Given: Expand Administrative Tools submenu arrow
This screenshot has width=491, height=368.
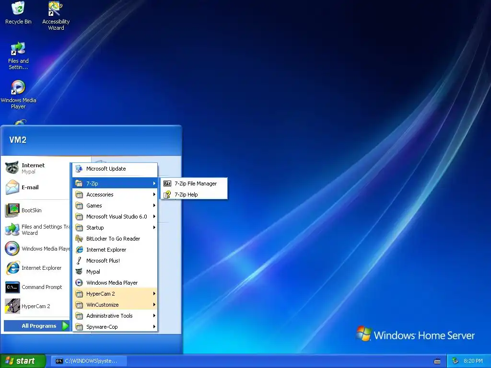Looking at the screenshot, I should pos(154,316).
